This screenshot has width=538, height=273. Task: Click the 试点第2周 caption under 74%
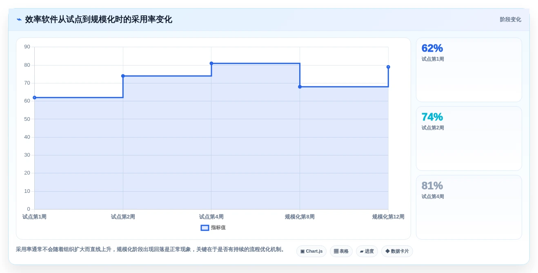click(x=433, y=128)
